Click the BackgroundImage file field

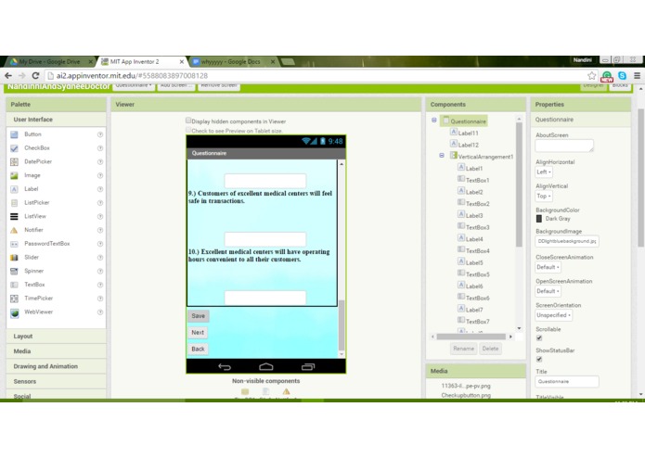click(567, 242)
